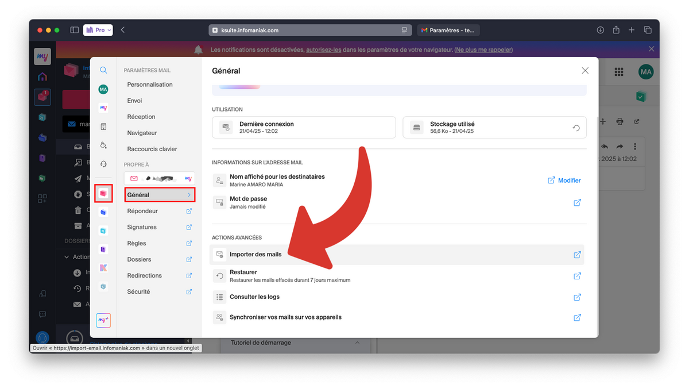Open Redirections settings
Viewport: 689px width, 388px height.
(160, 275)
